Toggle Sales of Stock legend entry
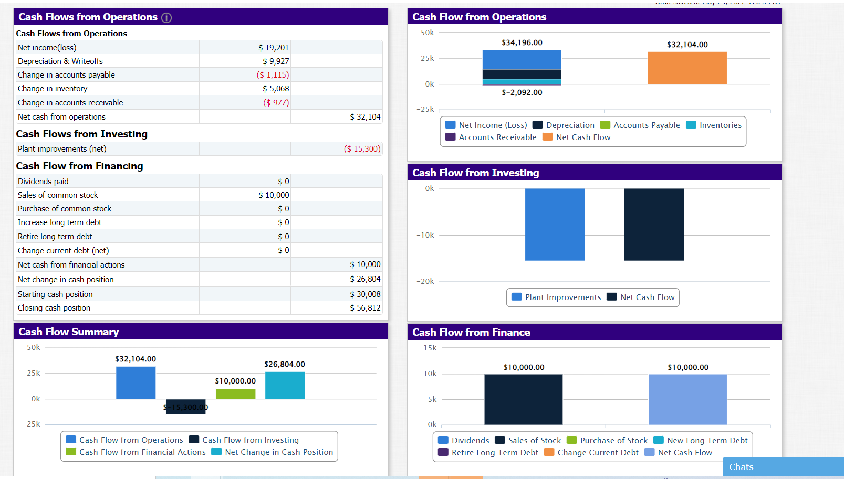Viewport: 844px width, 479px height. click(528, 440)
